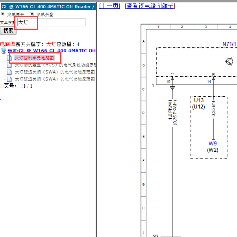Click the 1,0 PKWH wire label
This screenshot has width=237, height=237.
[170, 110]
